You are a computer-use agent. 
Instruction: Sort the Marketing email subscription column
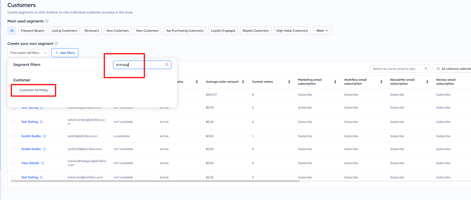[x=335, y=82]
